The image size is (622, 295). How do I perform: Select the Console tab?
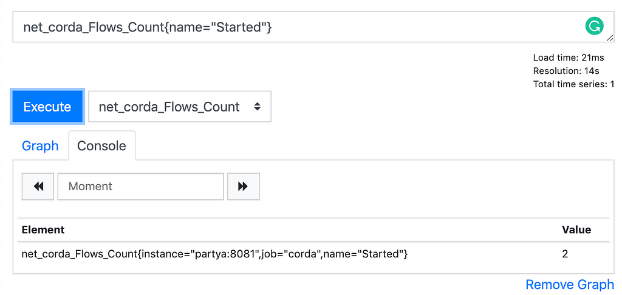tap(101, 146)
